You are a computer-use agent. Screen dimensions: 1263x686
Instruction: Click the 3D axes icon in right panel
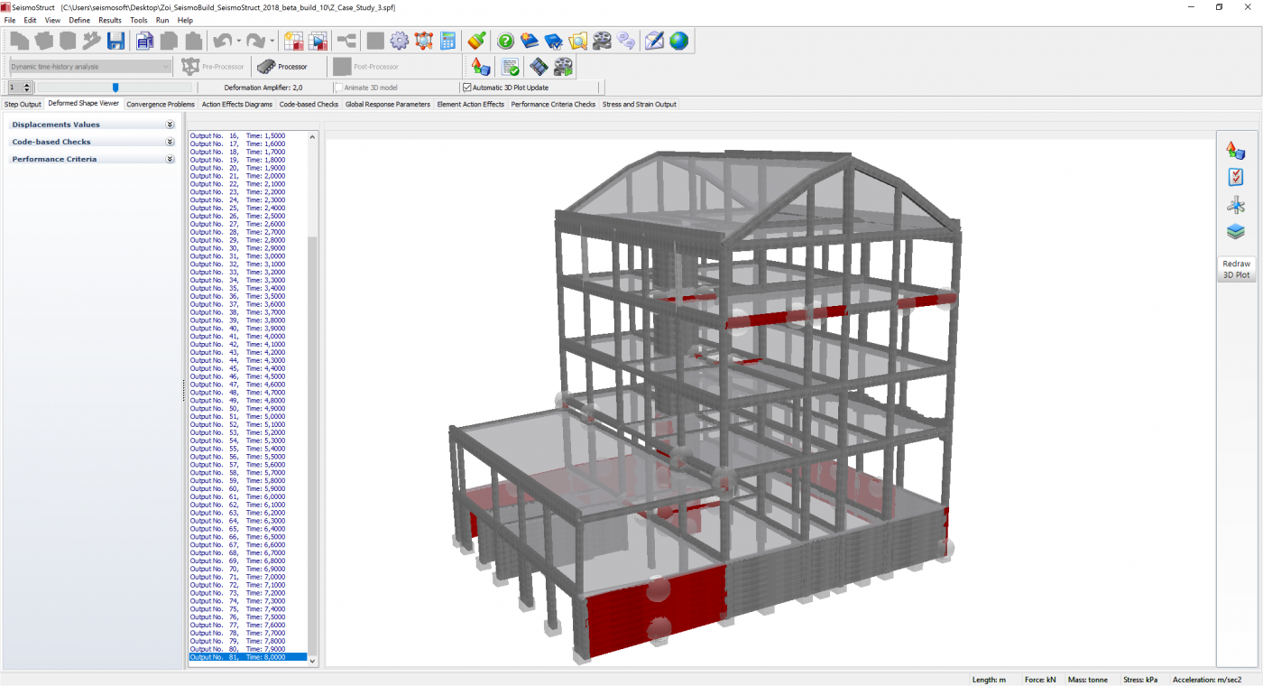tap(1235, 205)
